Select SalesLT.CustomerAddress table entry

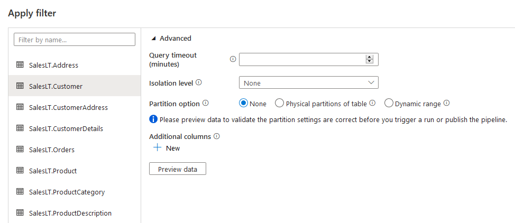pyautogui.click(x=68, y=107)
